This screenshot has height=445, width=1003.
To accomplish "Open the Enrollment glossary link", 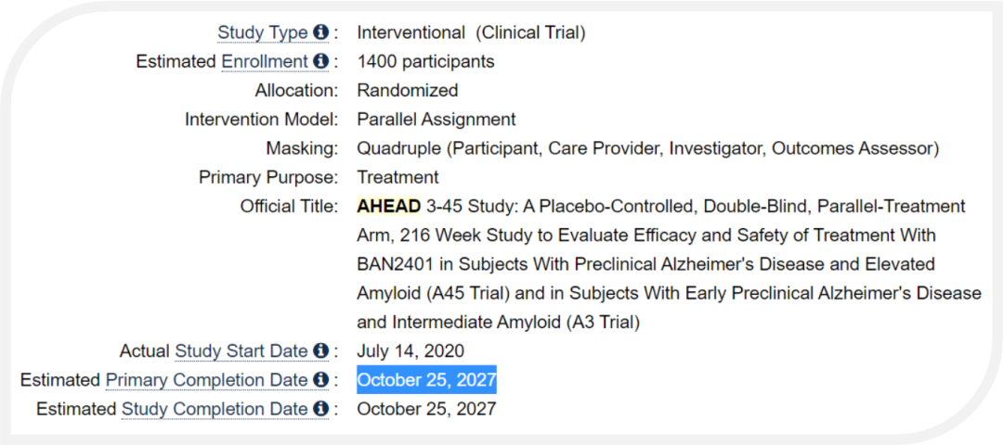I will pyautogui.click(x=265, y=62).
